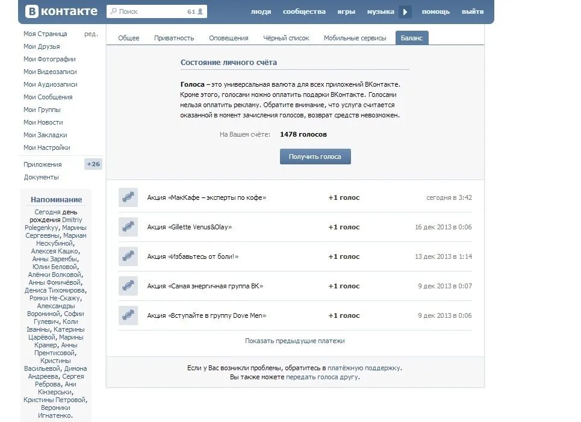Click the 1478 голосов balance value

[x=303, y=134]
